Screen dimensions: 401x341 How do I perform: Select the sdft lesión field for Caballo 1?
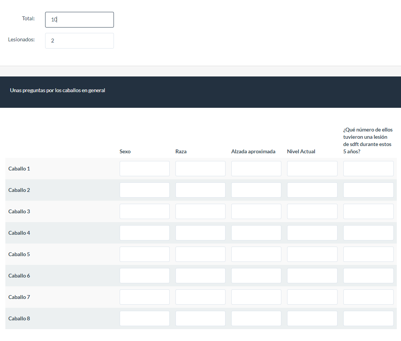(368, 169)
